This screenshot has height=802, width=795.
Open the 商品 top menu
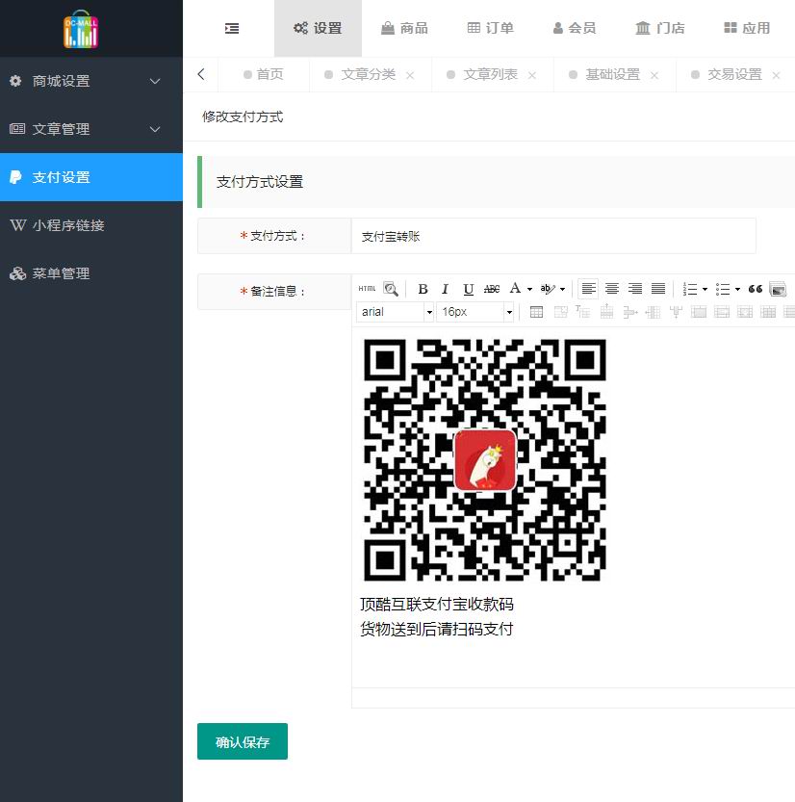404,28
